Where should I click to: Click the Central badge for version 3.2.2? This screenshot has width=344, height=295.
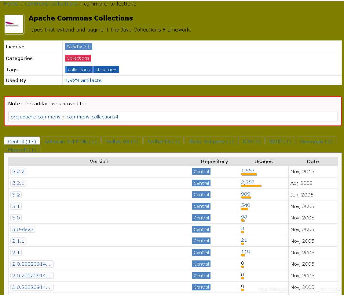coord(201,171)
